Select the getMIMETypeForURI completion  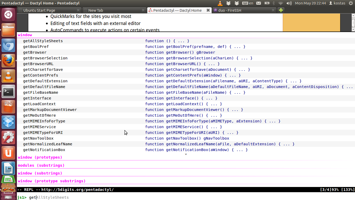[186, 133]
